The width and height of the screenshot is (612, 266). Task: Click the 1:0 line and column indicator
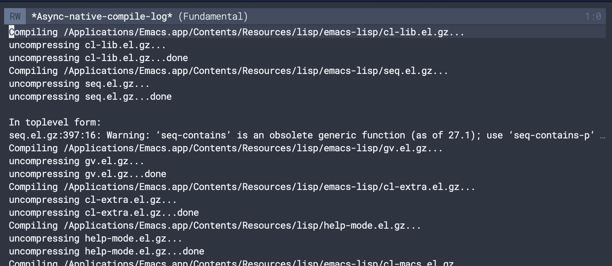point(593,17)
